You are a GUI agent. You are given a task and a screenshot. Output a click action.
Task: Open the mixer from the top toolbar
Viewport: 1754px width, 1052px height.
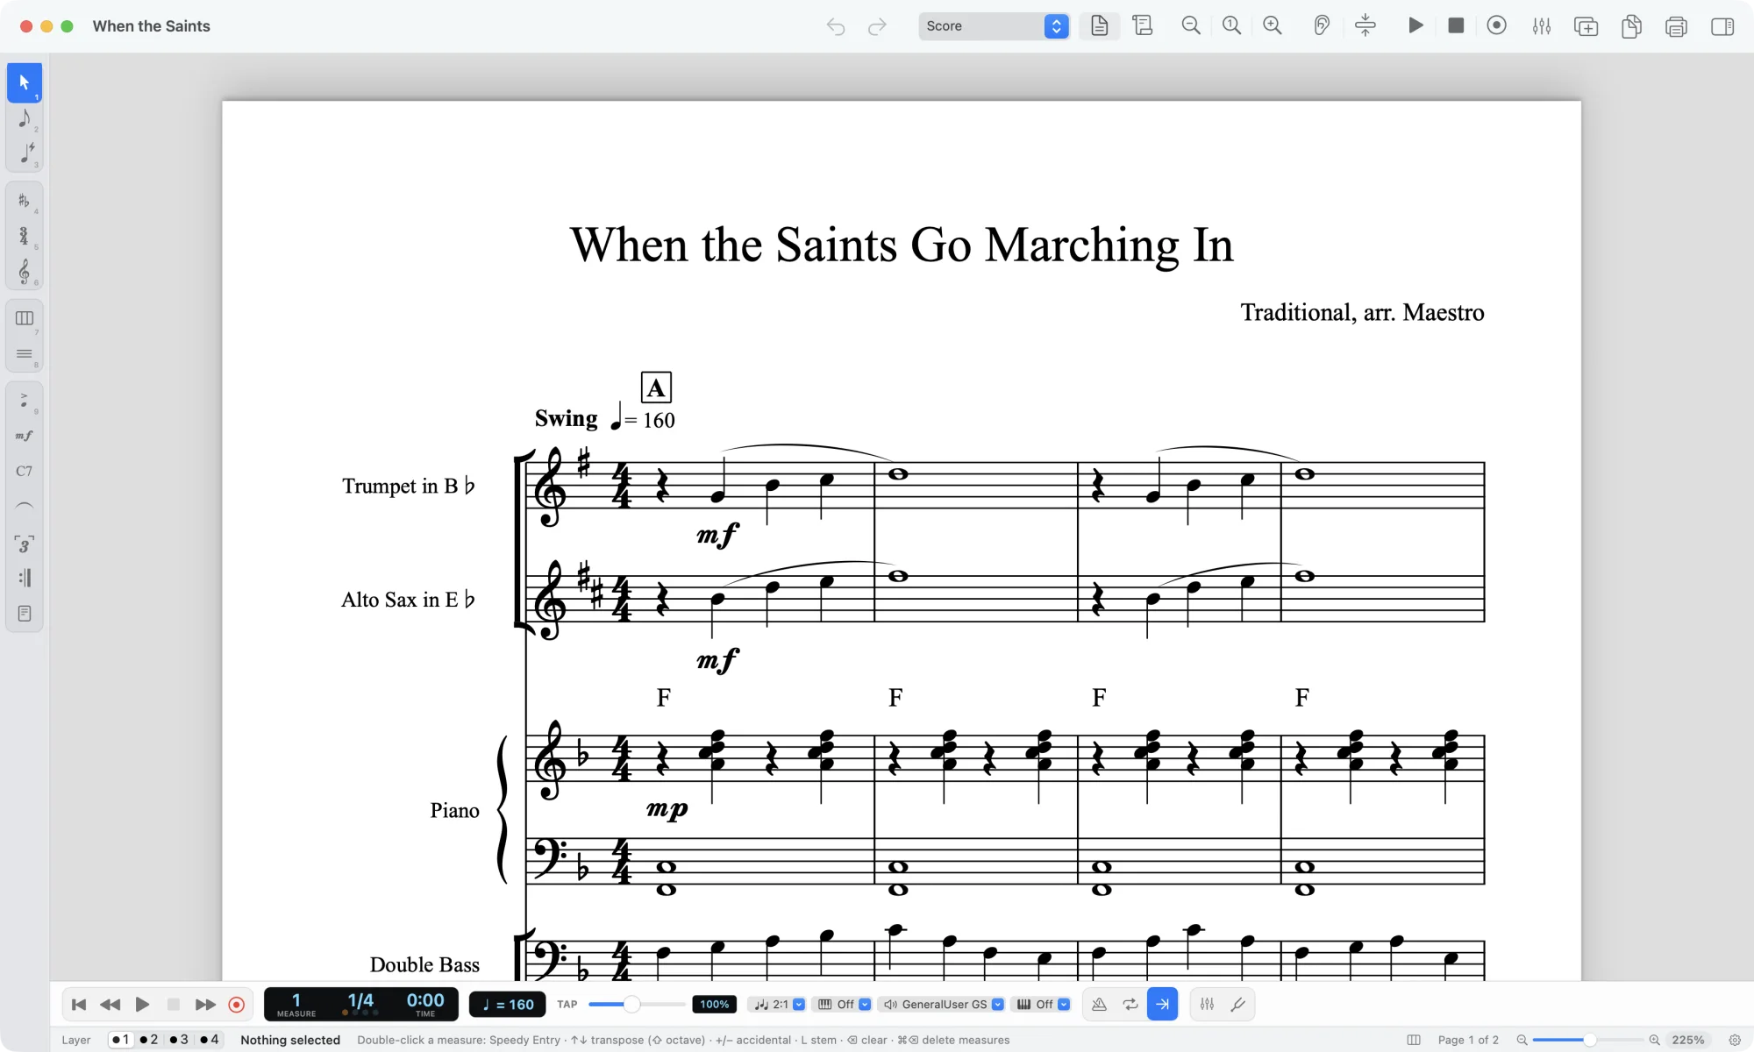(1541, 26)
